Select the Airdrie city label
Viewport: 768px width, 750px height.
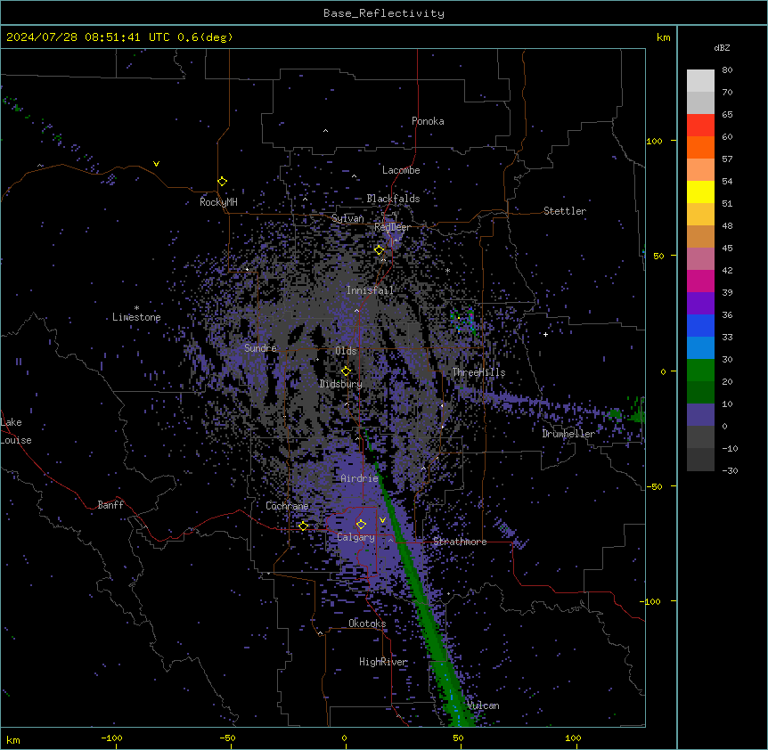(360, 478)
